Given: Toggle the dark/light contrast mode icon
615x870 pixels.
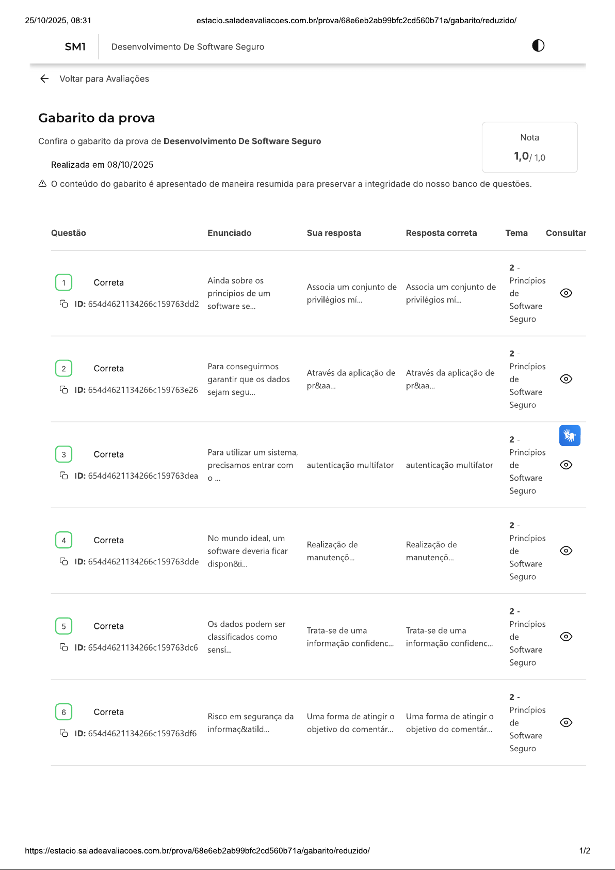Looking at the screenshot, I should click(538, 45).
